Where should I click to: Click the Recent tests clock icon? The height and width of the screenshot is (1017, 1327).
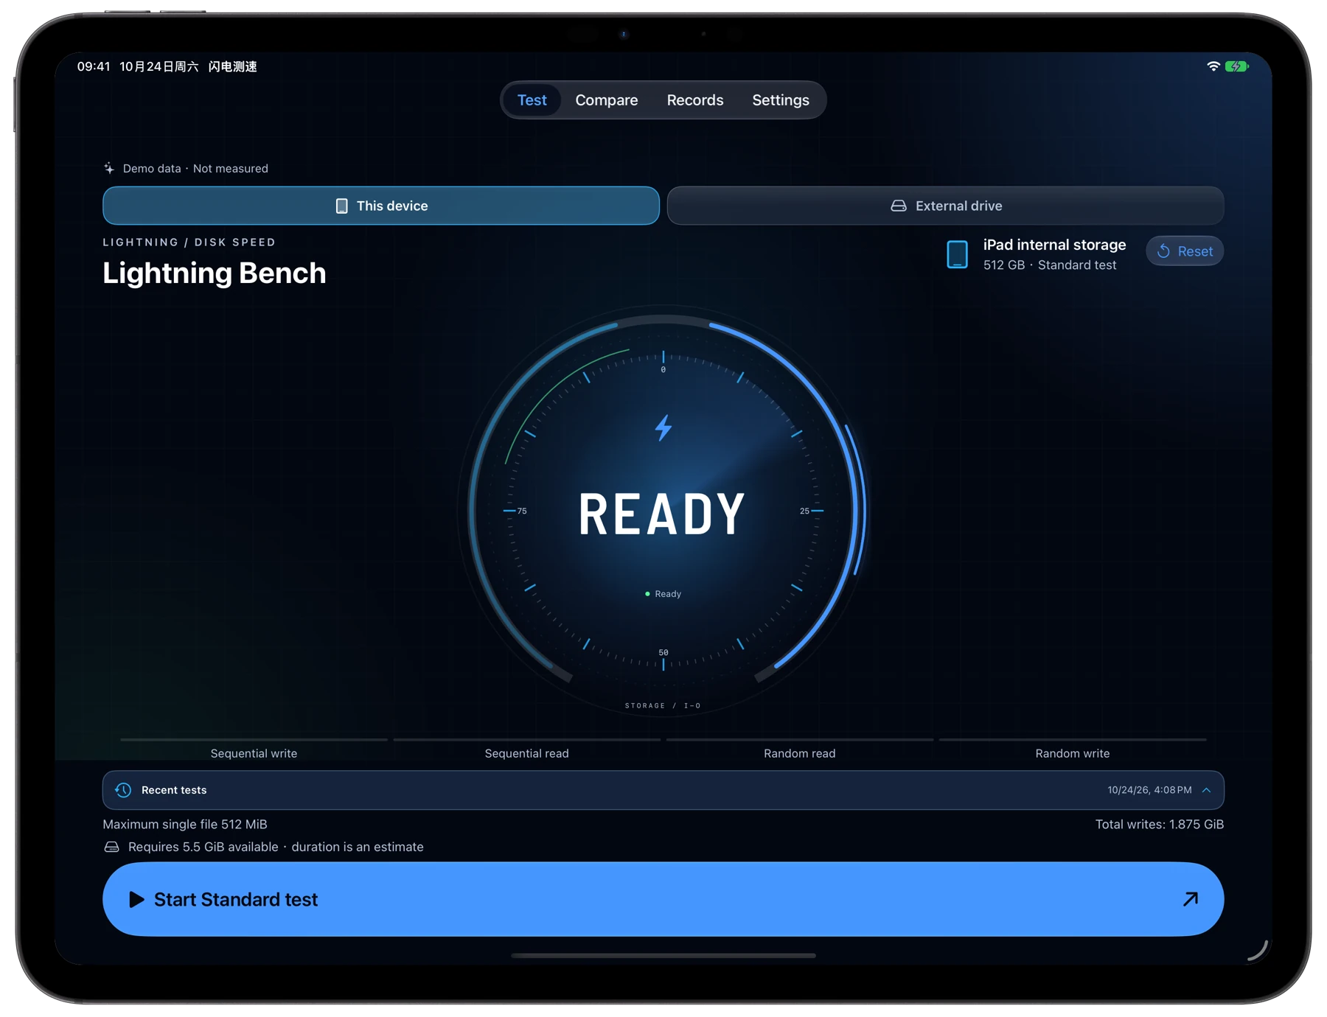[123, 790]
